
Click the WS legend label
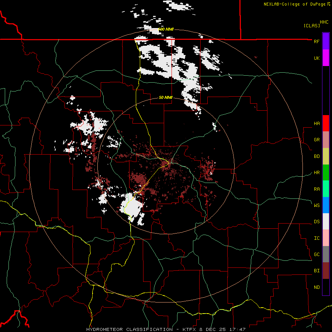click(x=317, y=205)
